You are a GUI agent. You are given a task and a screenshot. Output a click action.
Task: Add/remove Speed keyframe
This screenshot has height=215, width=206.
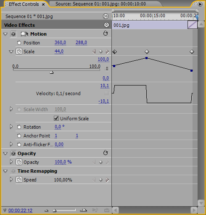point(100,180)
